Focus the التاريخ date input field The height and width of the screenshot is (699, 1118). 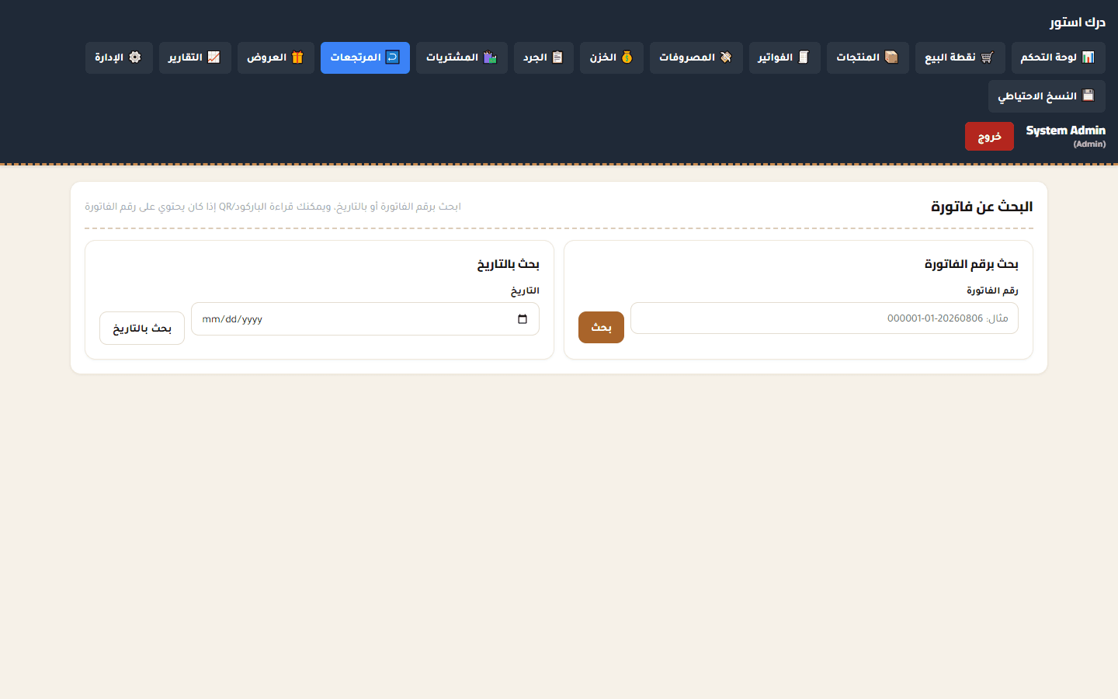click(x=365, y=319)
